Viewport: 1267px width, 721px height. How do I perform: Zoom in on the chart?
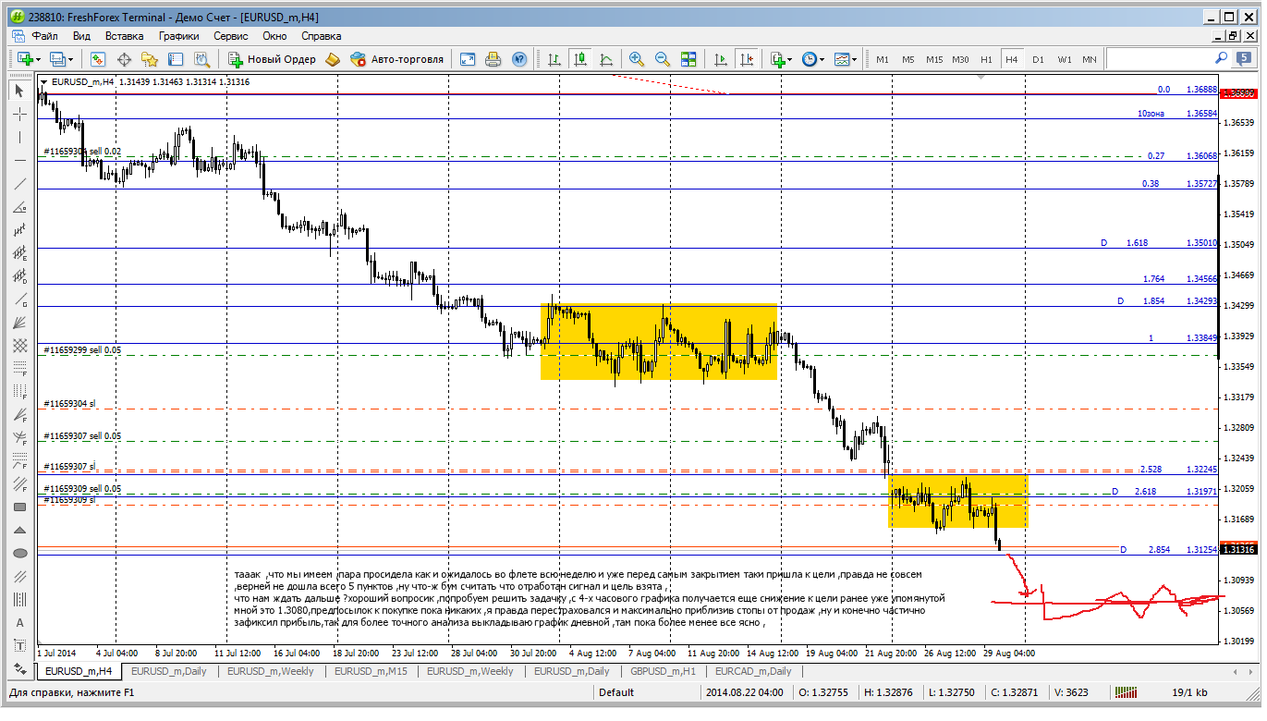coord(637,59)
